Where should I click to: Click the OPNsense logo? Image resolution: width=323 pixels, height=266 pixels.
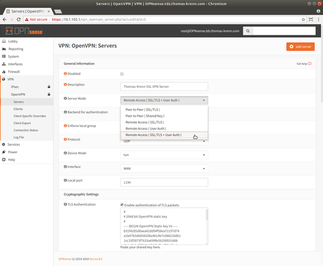coord(24,31)
